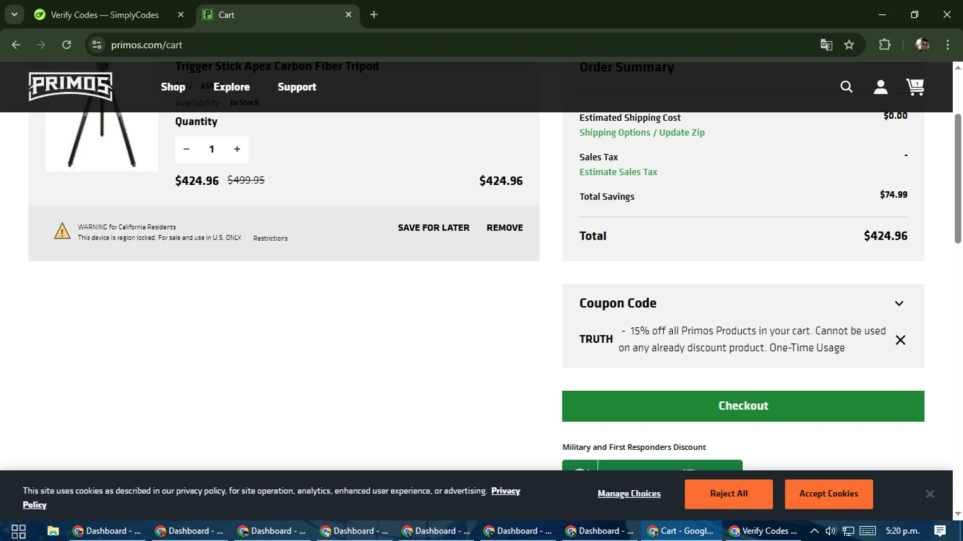This screenshot has height=541, width=963.
Task: Increase quantity with plus button
Action: [x=237, y=149]
